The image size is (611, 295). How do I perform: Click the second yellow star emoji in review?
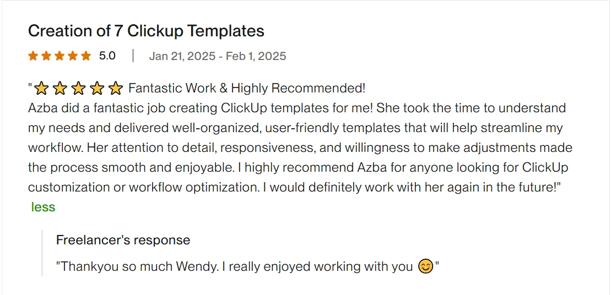pos(60,88)
